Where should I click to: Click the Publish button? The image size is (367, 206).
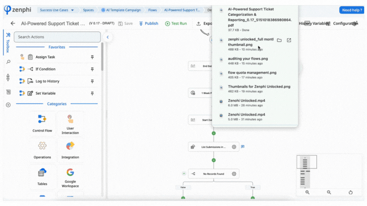[149, 23]
